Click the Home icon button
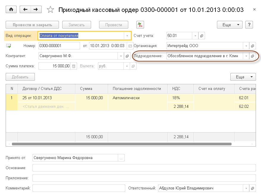The width and height of the screenshot is (261, 196). tap(11, 10)
